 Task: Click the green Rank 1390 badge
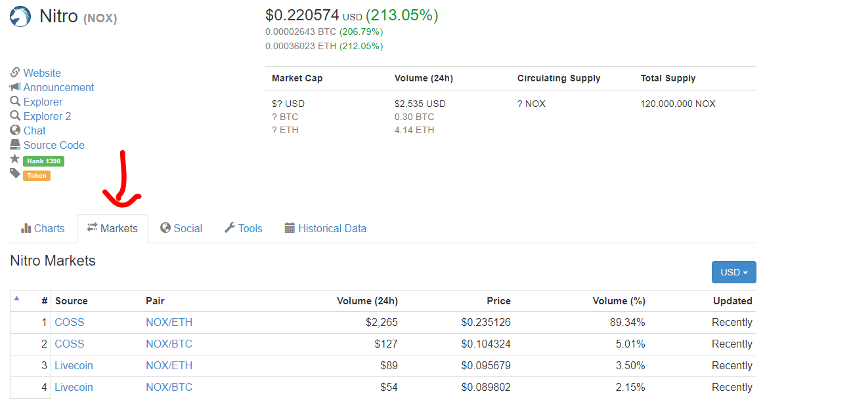43,161
